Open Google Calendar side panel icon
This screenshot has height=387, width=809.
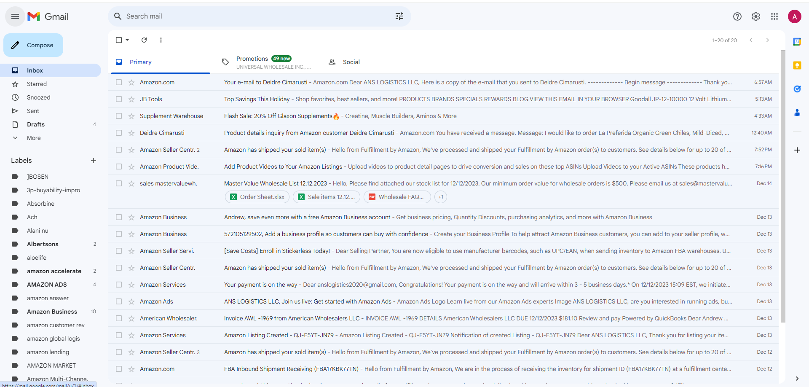point(797,42)
